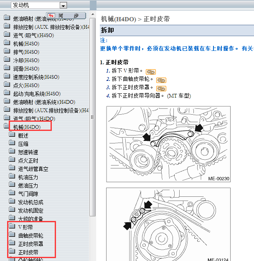
Task: Select the 概述 subsection
Action: [23, 136]
